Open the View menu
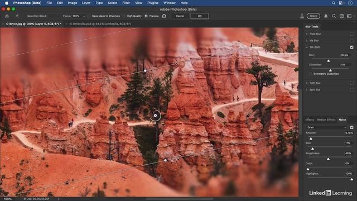Image resolution: width=357 pixels, height=201 pixels. click(138, 3)
